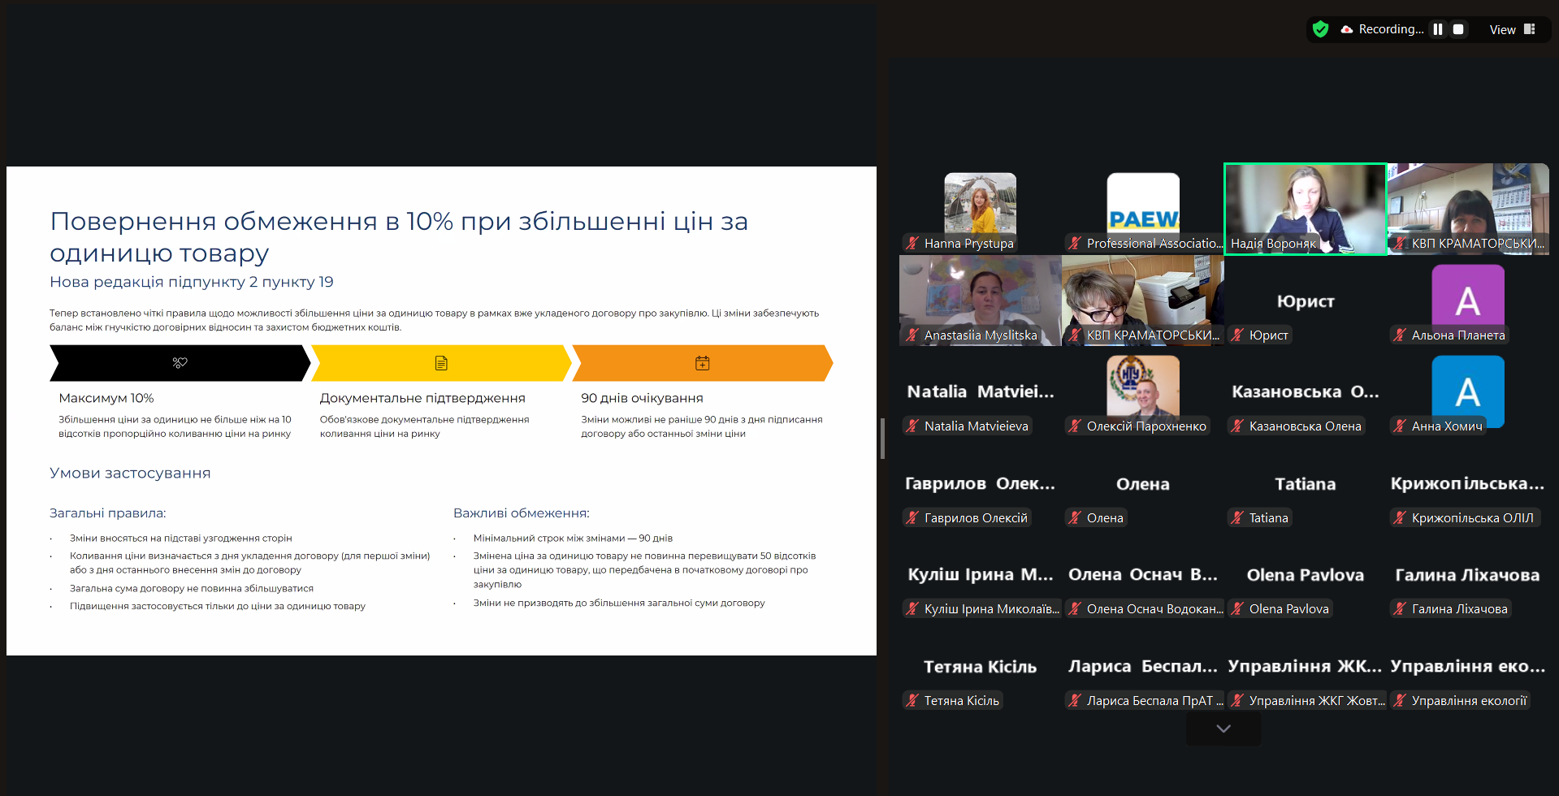This screenshot has height=796, width=1559.
Task: Click the green meeting security shield icon
Action: tap(1321, 29)
